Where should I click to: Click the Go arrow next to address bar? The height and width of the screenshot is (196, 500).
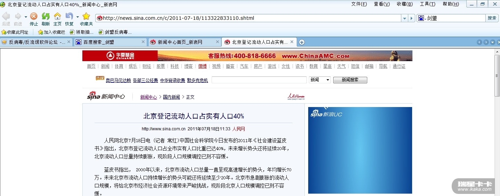(412, 18)
